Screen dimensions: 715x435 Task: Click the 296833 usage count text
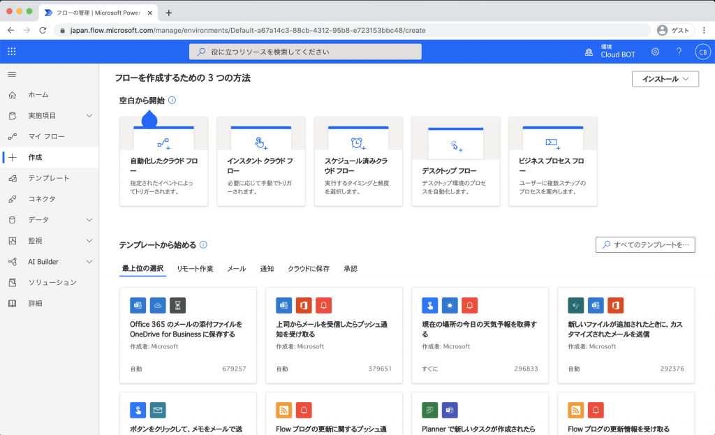[526, 369]
